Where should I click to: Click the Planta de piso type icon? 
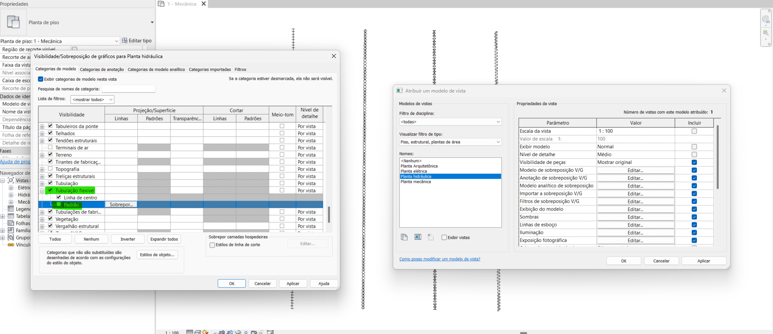pos(13,22)
